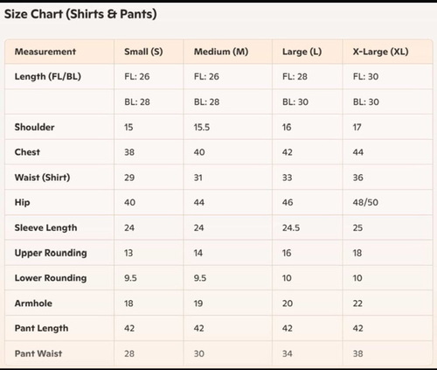The image size is (437, 370).
Task: Select the Shoulder row label
Action: tap(34, 127)
